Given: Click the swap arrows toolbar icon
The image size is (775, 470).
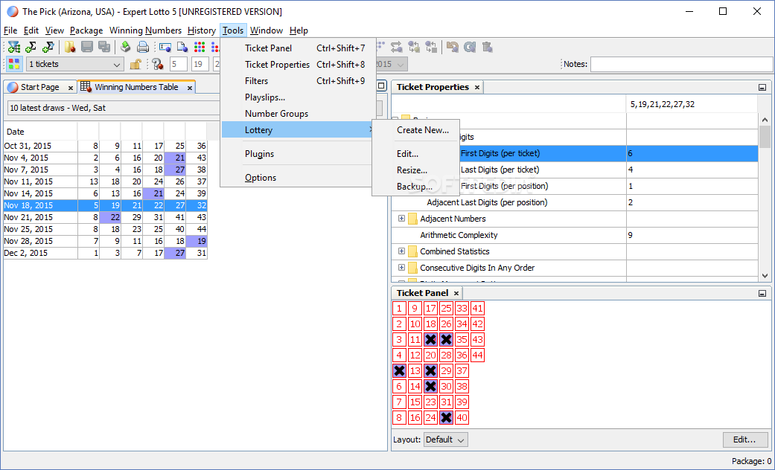Looking at the screenshot, I should (x=396, y=47).
